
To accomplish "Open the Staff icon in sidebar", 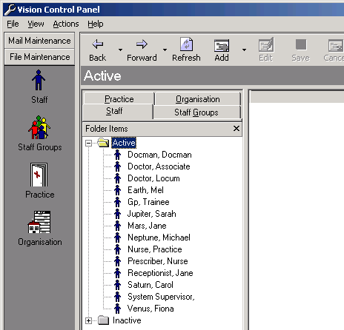I will (39, 80).
